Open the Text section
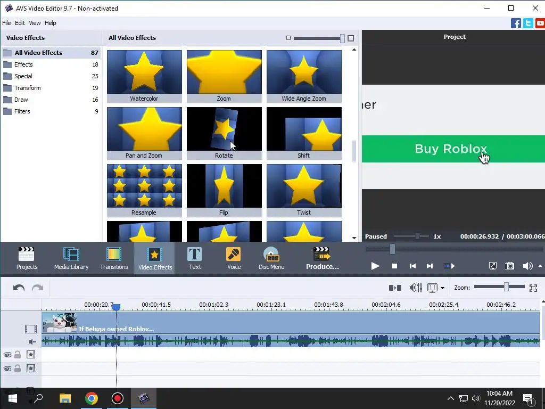 click(195, 258)
